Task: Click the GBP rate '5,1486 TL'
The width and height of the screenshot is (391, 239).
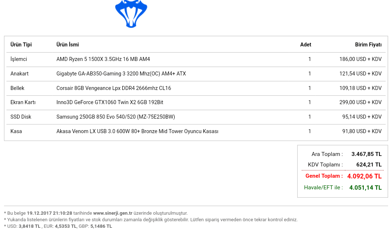Action: click(x=101, y=226)
